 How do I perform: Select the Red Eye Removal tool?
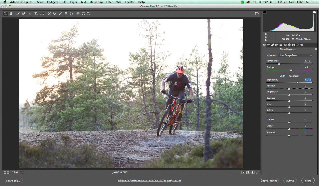(x=54, y=14)
